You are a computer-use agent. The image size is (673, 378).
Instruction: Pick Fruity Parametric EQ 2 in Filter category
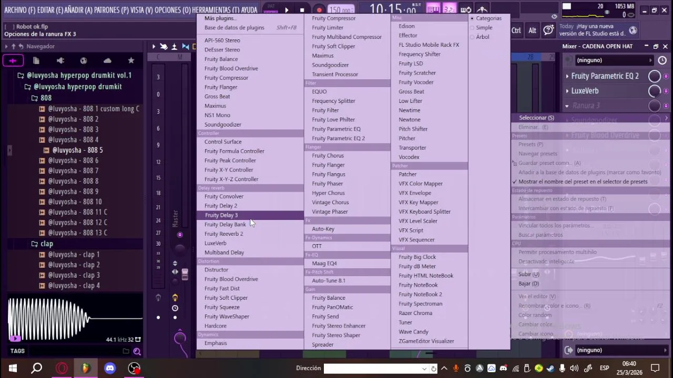339,139
